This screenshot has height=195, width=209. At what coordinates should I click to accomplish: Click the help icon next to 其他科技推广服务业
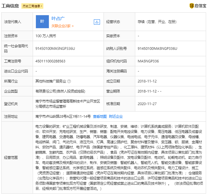point(69,81)
